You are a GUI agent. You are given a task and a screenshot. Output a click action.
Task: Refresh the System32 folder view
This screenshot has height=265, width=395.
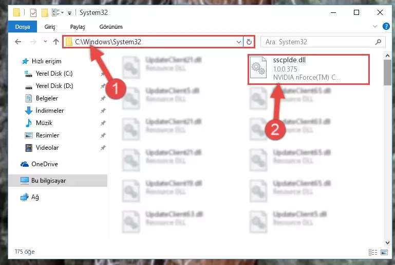click(249, 42)
